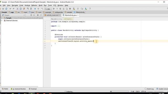Click the navigate Back arrow icon
Viewport: 168px width, 94px height.
(35, 9)
